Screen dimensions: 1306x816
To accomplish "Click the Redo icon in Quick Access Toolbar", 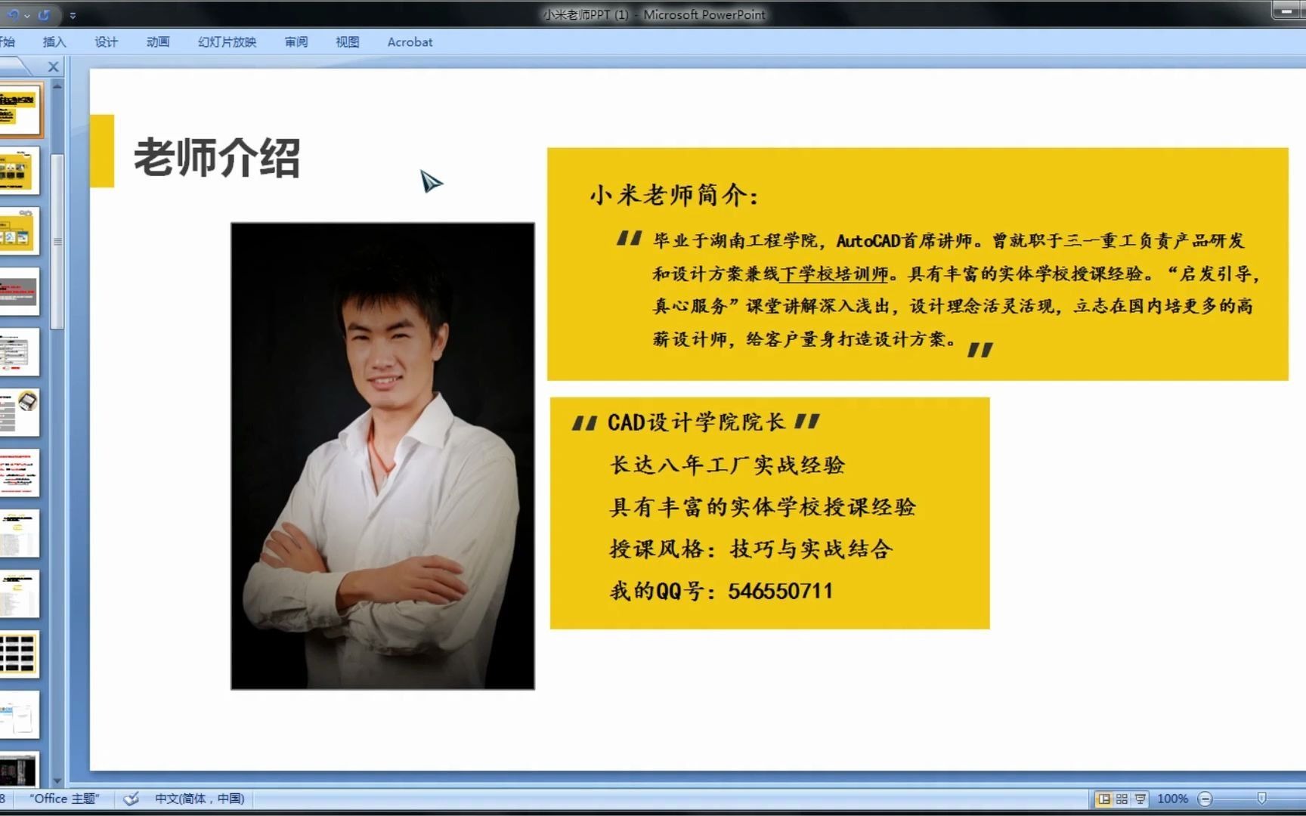I will coord(44,15).
